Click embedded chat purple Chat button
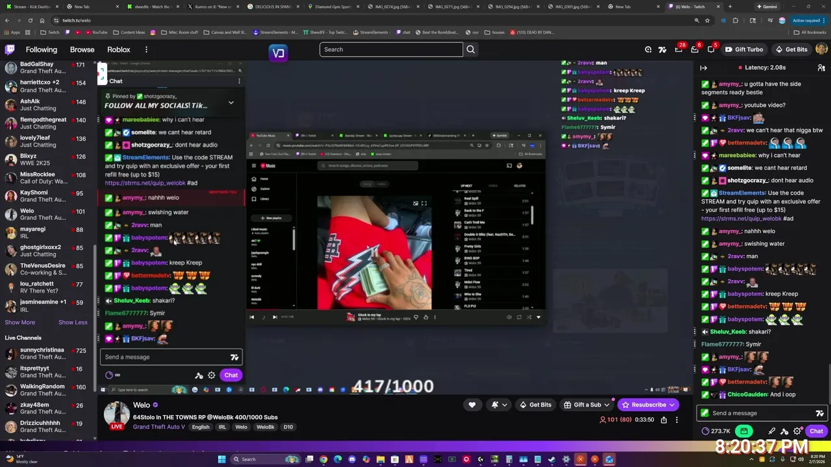Viewport: 831px width, 467px height. [231, 375]
